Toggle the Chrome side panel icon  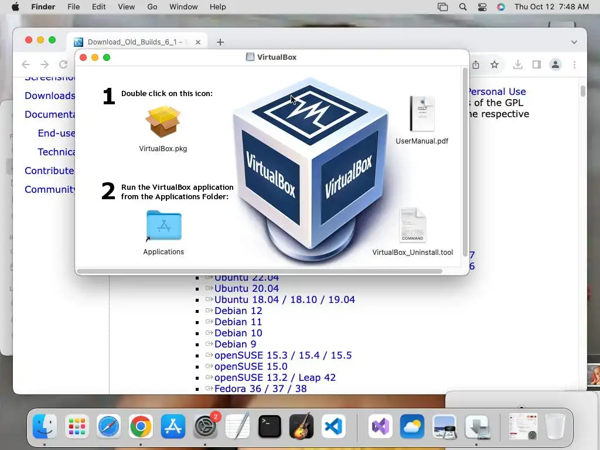point(537,64)
